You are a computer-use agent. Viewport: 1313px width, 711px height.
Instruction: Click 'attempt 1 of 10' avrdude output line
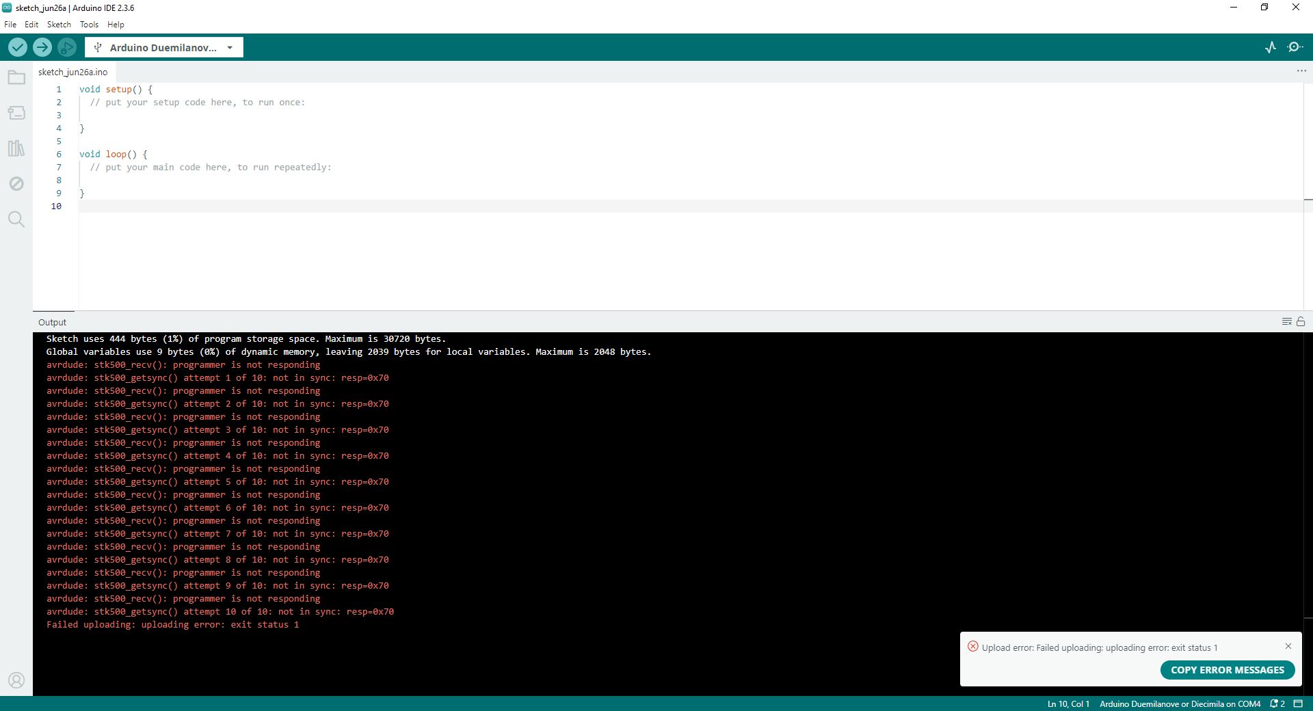click(x=217, y=378)
